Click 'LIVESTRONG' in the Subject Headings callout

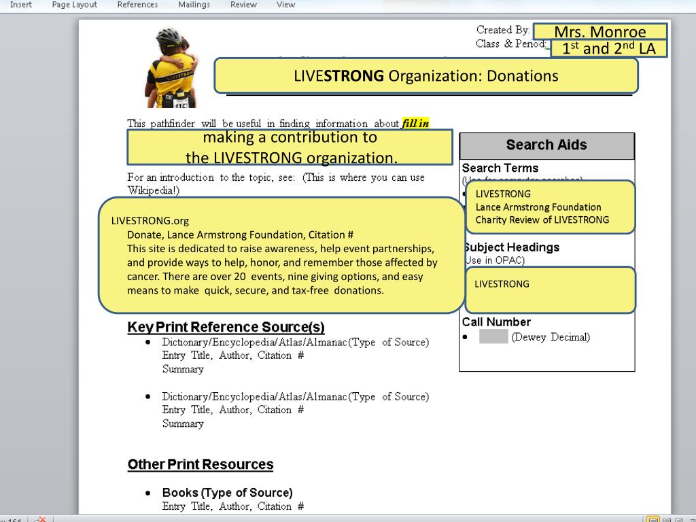coord(502,284)
